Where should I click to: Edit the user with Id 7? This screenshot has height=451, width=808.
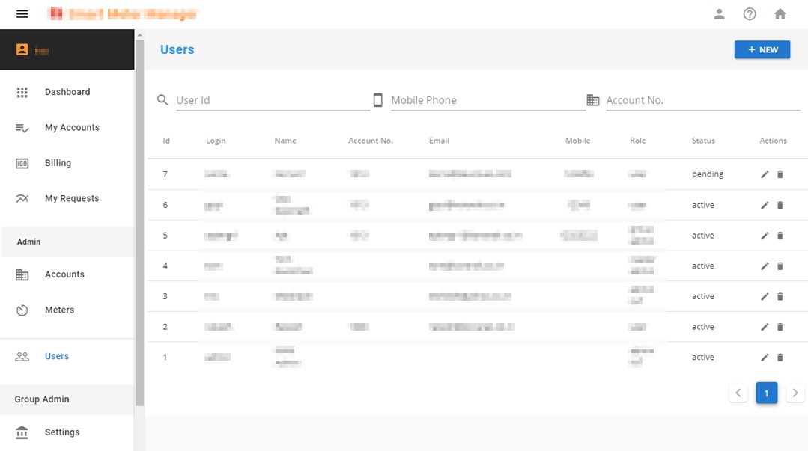[x=765, y=174]
